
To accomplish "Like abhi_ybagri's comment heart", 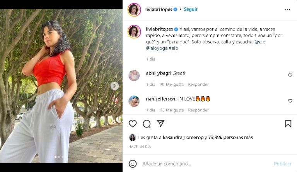I will click(x=290, y=75).
